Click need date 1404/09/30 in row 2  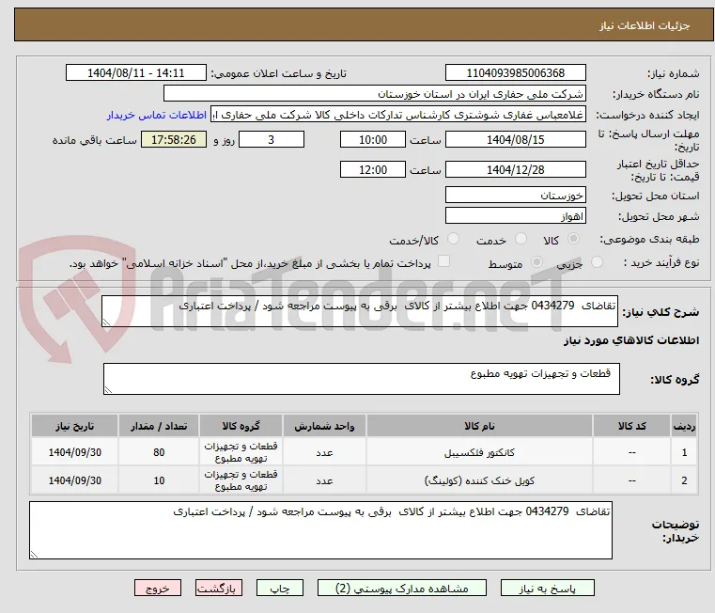(75, 480)
